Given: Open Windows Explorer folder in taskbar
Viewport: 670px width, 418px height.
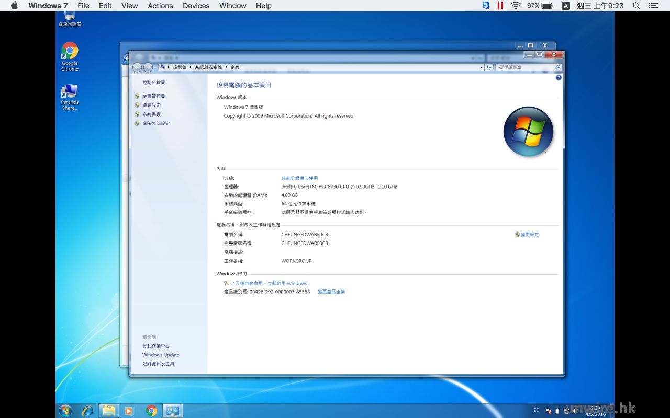Looking at the screenshot, I should tap(108, 411).
